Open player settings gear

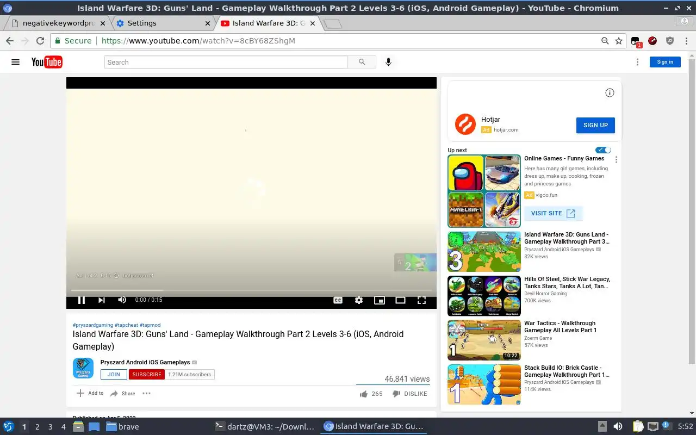pos(359,300)
